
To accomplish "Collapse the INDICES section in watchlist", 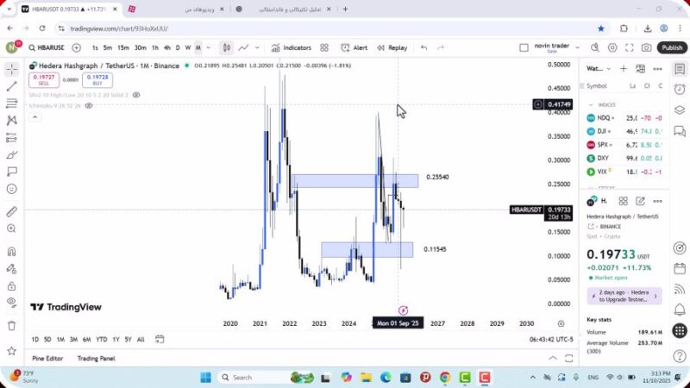I will click(x=590, y=104).
